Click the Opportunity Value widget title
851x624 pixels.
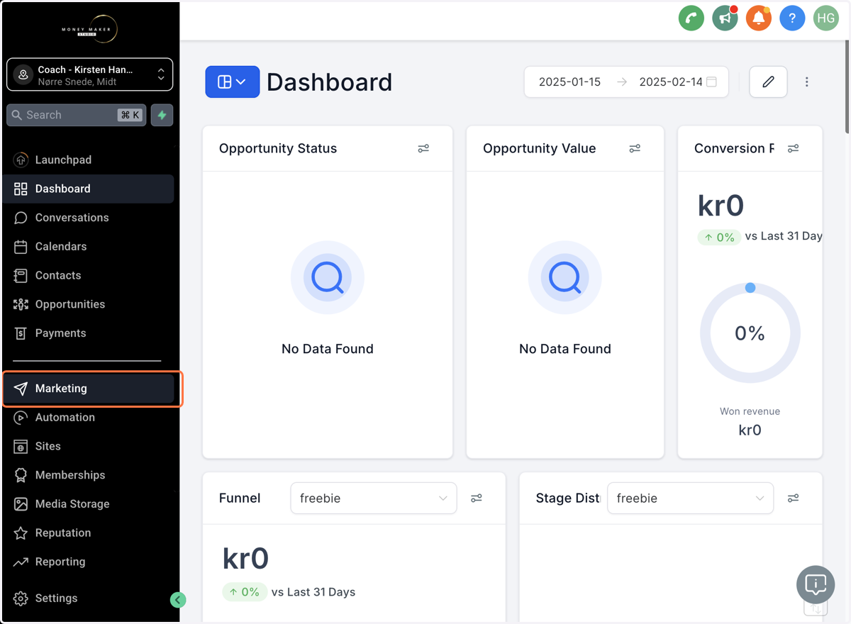[x=540, y=148]
